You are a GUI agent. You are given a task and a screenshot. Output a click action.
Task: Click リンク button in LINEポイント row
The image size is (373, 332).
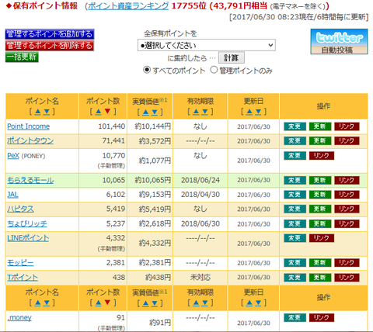(x=322, y=238)
